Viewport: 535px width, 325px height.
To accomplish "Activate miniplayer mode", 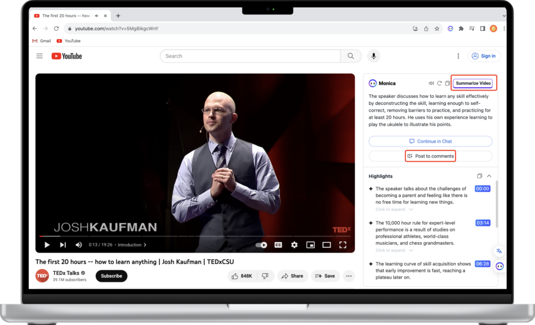I will 310,245.
